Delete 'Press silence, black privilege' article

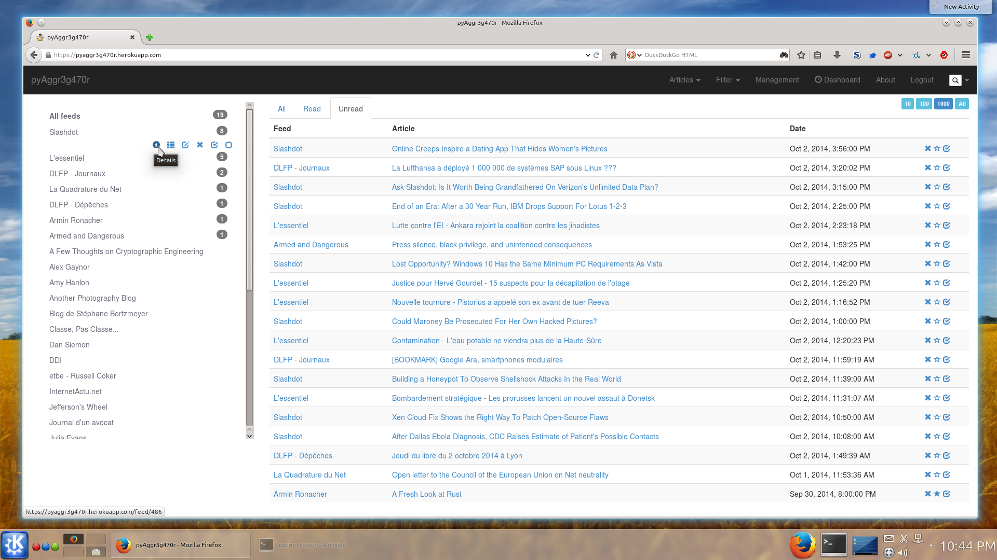[x=928, y=245]
